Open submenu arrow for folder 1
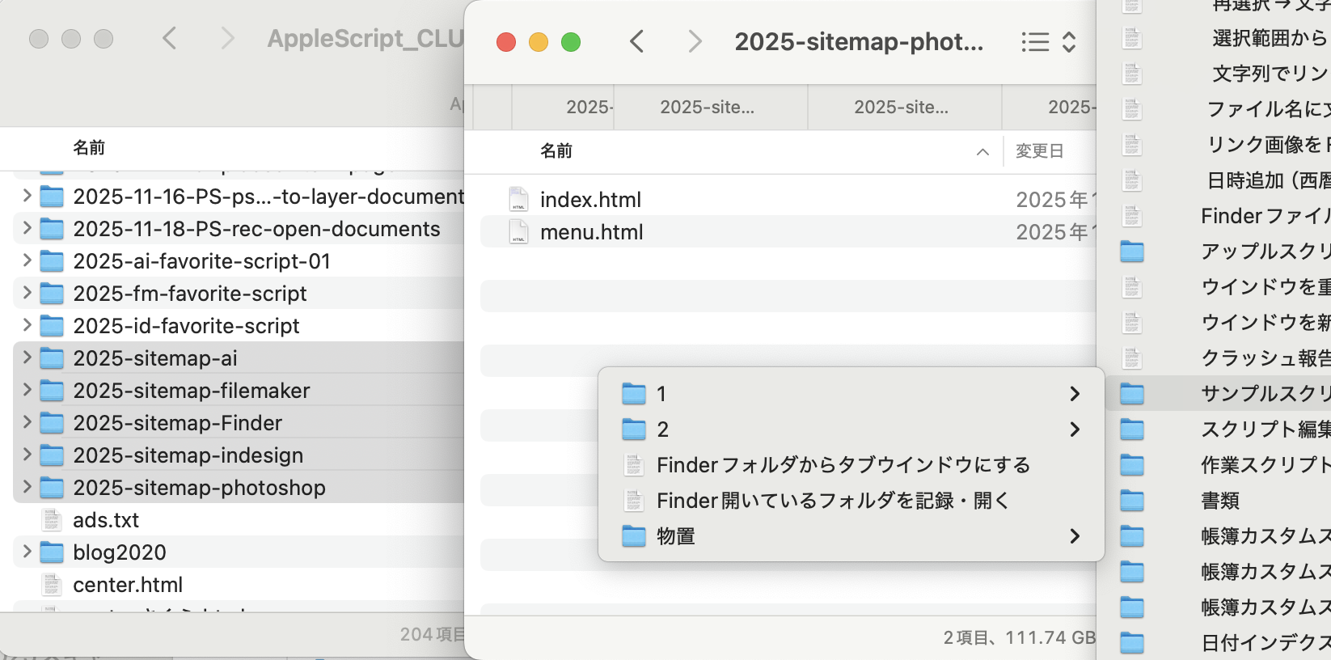 click(1075, 394)
